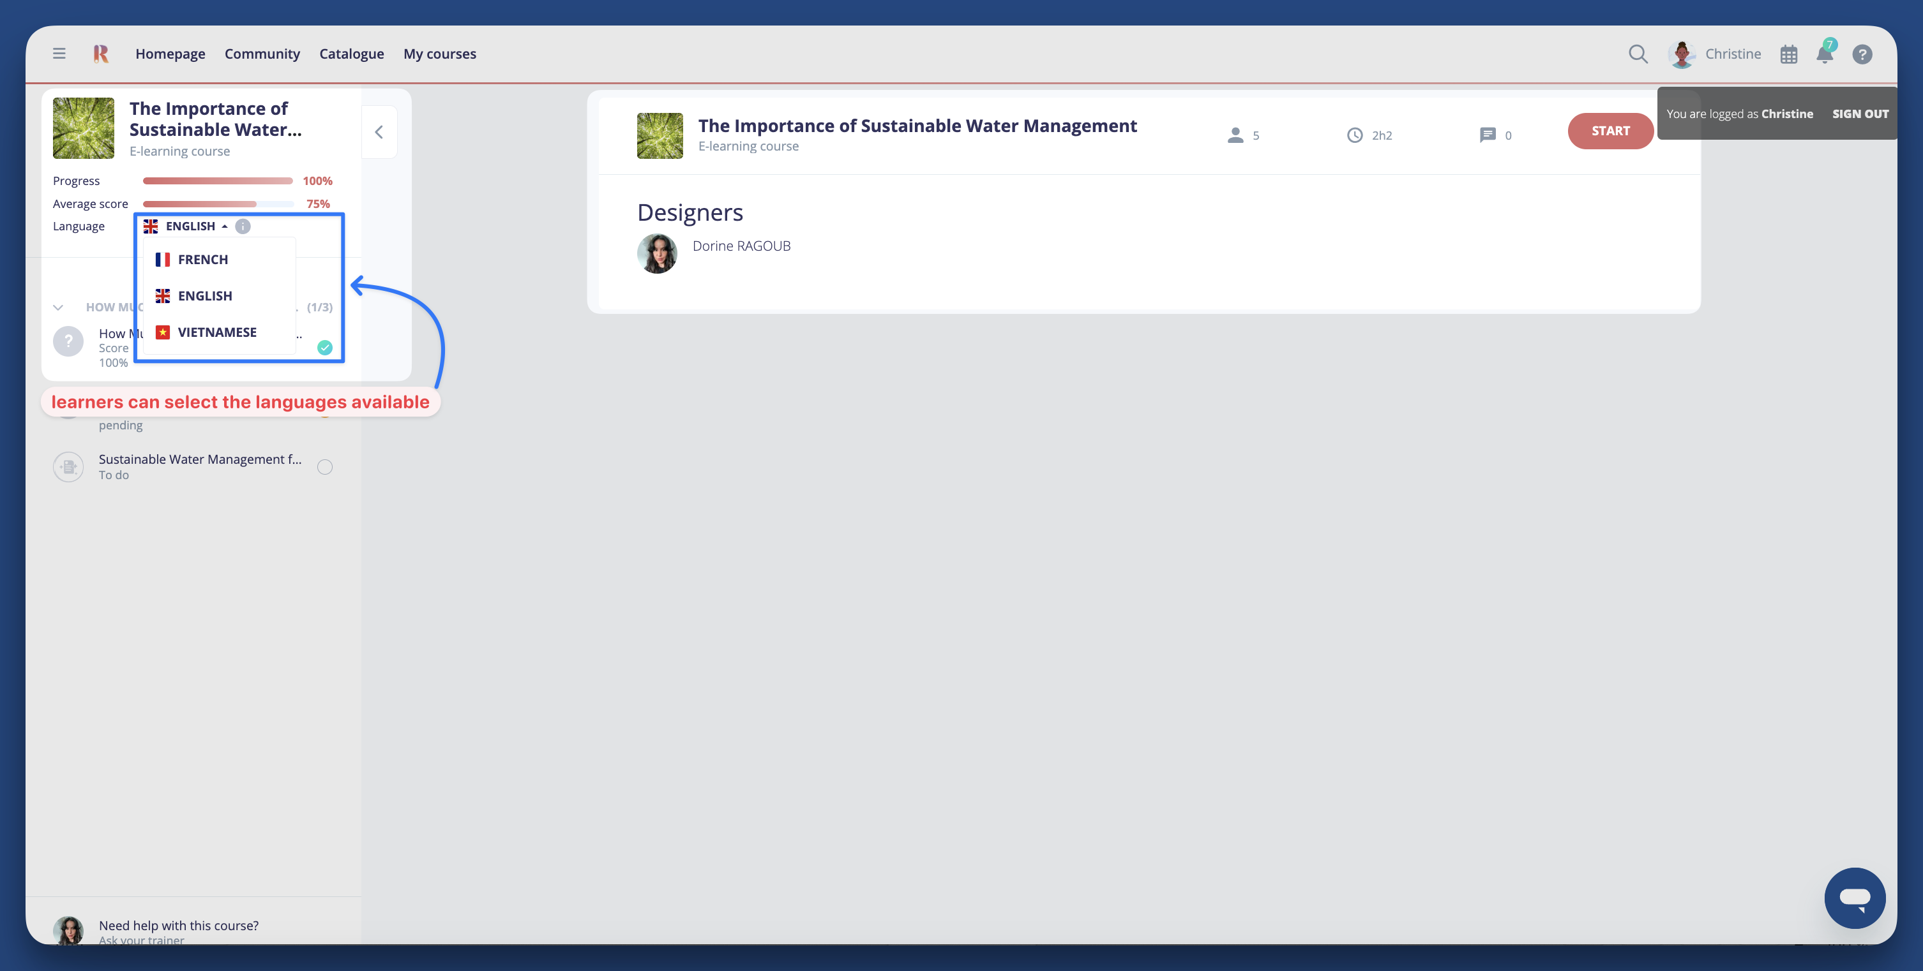Collapse the ENGLISH language dropdown
This screenshot has width=1923, height=971.
190,226
